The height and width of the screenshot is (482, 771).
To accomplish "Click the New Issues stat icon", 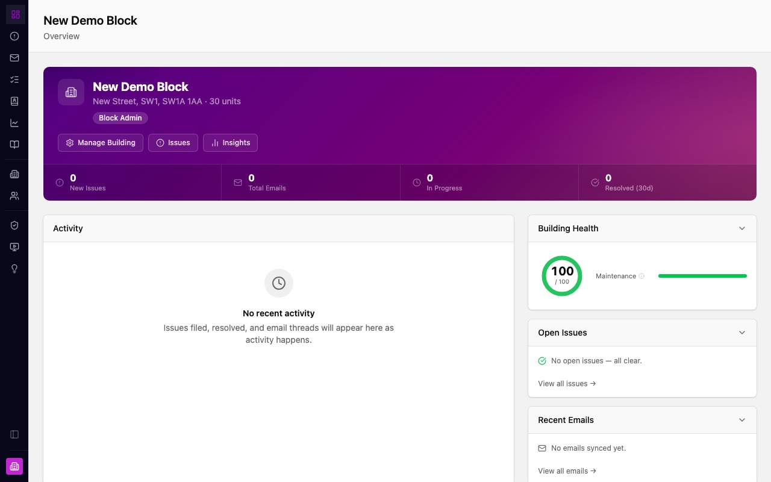I will click(x=60, y=183).
